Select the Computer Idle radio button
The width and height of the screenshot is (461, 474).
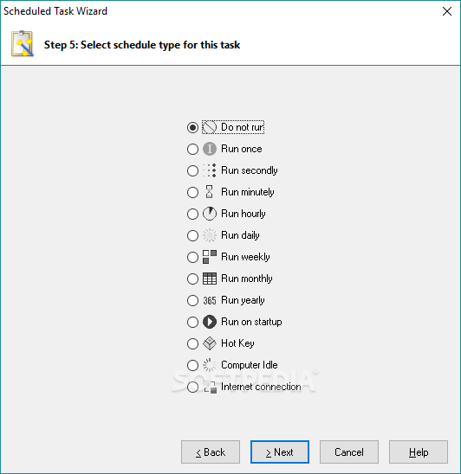[192, 365]
